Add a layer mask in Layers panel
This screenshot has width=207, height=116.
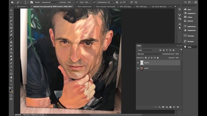pos(163,107)
